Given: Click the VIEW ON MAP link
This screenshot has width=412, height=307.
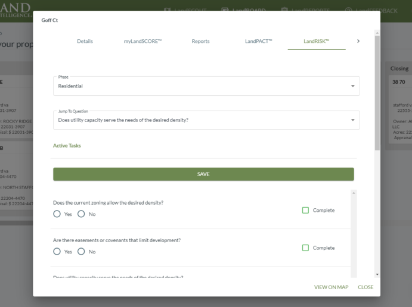Looking at the screenshot, I should pos(331,287).
